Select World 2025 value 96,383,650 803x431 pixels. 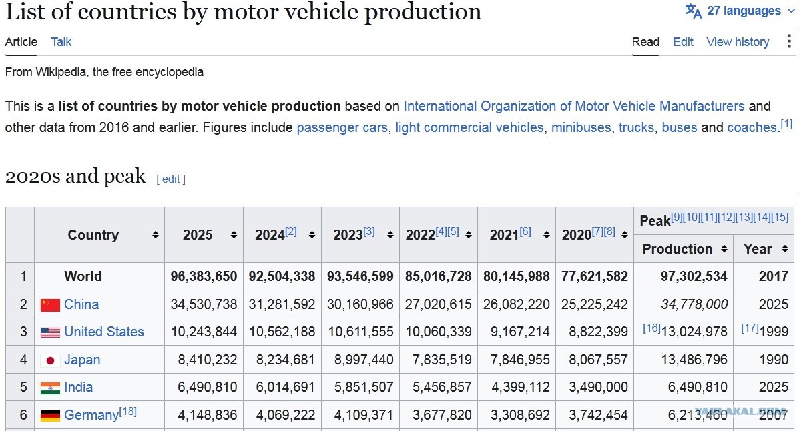coord(204,276)
